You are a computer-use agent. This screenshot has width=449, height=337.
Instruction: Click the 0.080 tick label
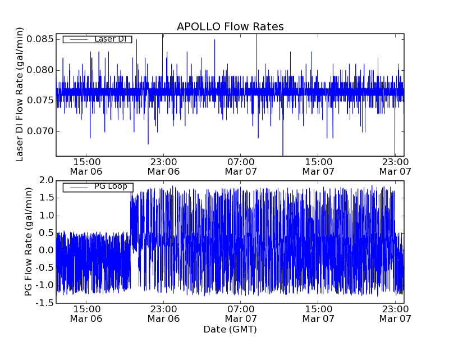click(x=40, y=70)
